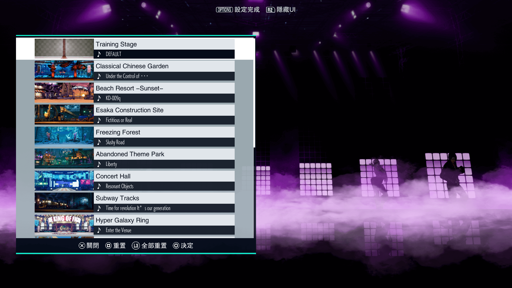
Task: Click the Time for revolution track
Action: coord(164,208)
